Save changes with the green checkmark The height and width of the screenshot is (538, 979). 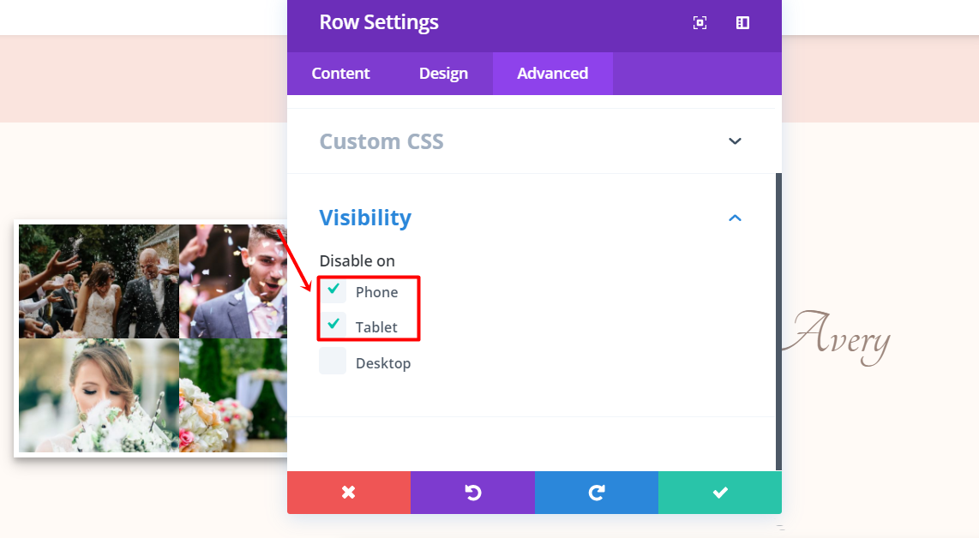pyautogui.click(x=720, y=492)
